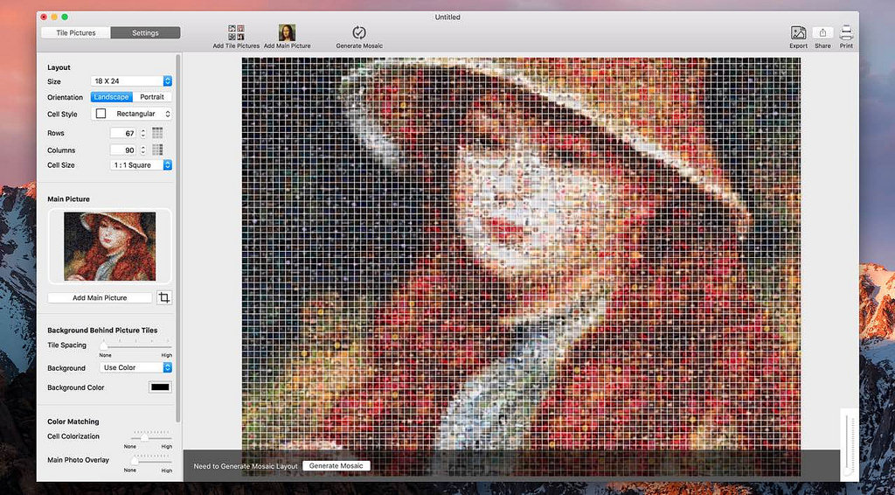Click the Add Main Picture toolbar icon
Viewport: 895px width, 495px height.
287,32
